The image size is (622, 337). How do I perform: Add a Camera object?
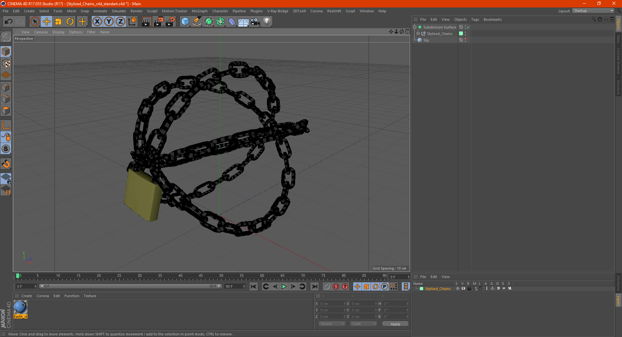coord(255,22)
